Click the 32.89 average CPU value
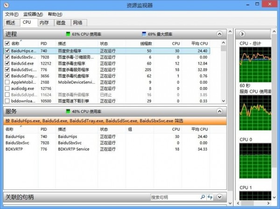The image size is (280, 209). click(x=203, y=70)
